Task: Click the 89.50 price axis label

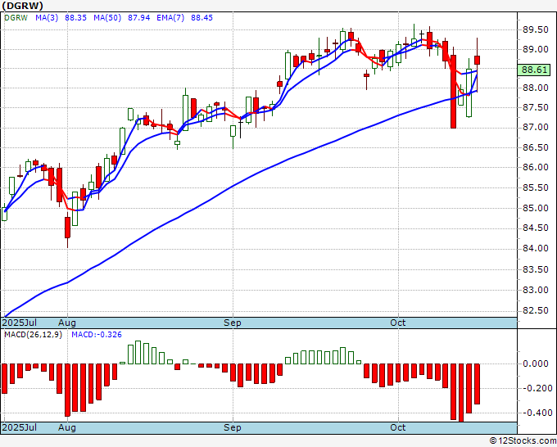Action: point(536,29)
